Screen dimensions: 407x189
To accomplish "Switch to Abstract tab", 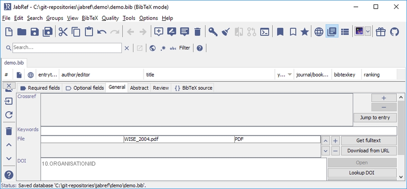I will click(139, 88).
